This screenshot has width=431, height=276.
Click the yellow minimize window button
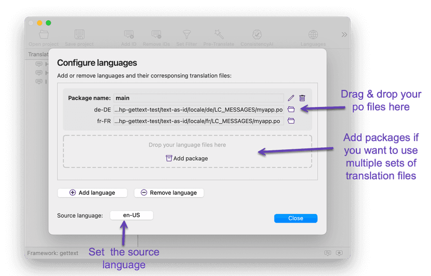39,23
